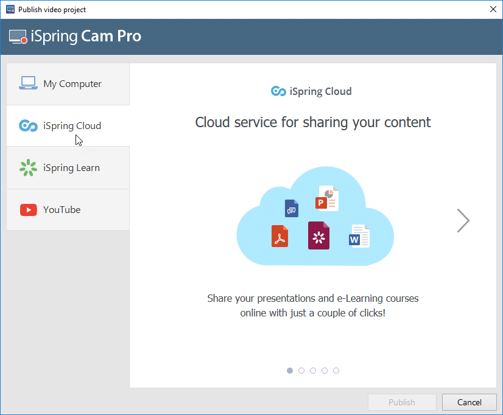Click the blue iSpring Cloud sidebar icon
Screen dimensions: 503x415
coord(28,125)
